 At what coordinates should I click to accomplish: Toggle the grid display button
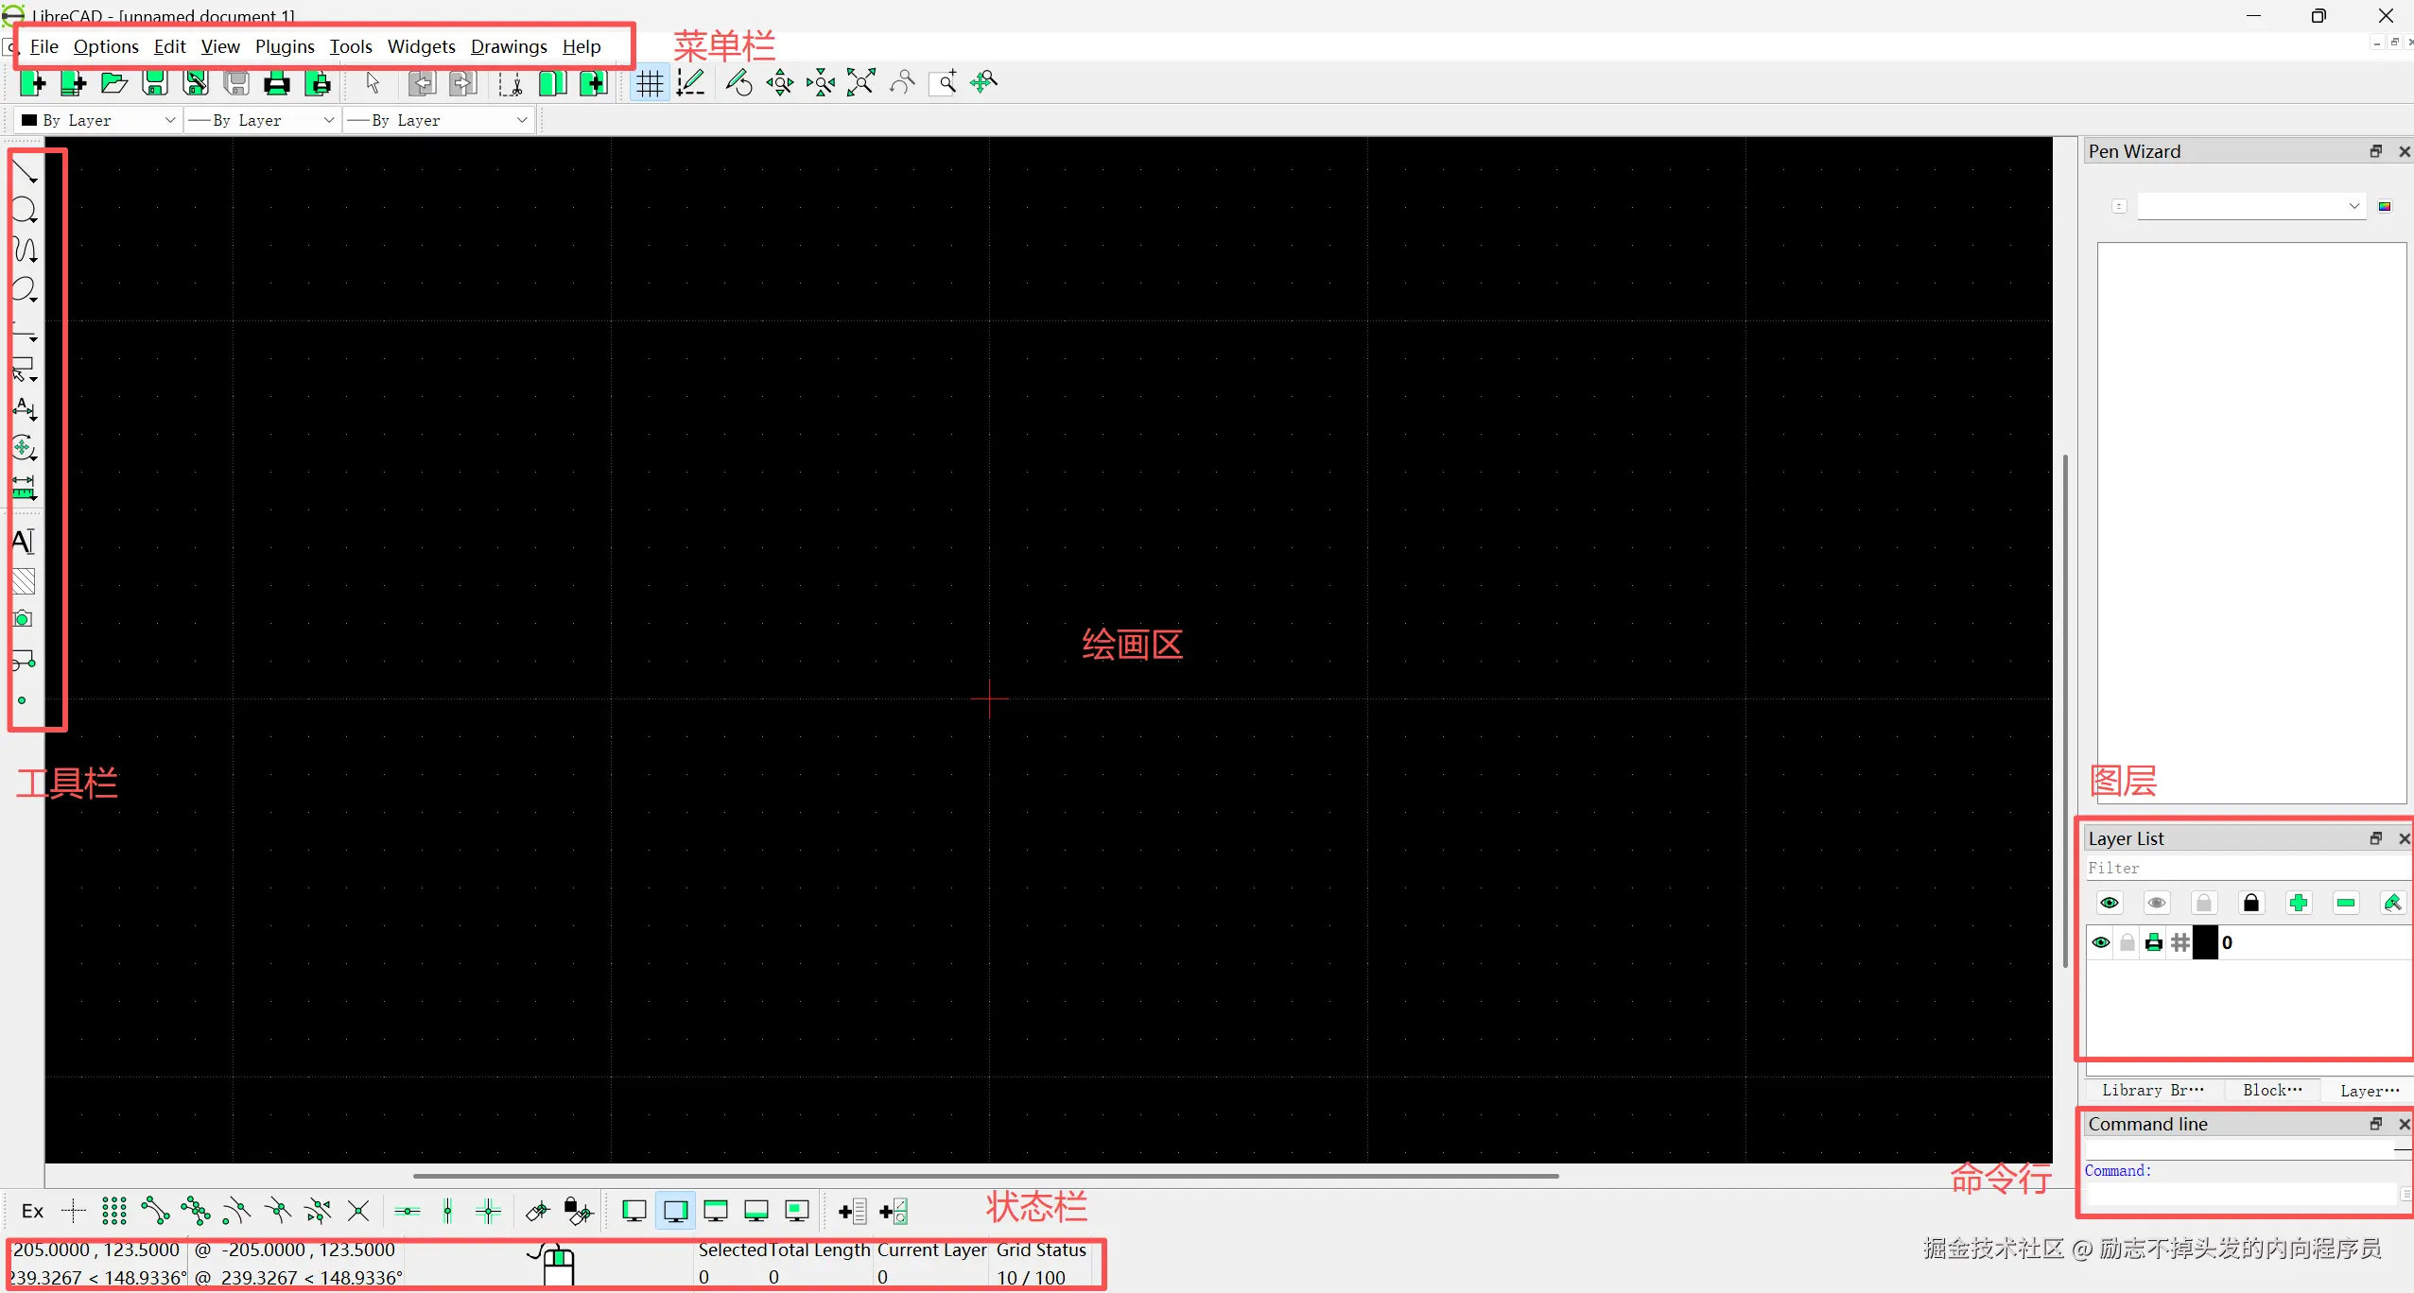click(x=651, y=83)
